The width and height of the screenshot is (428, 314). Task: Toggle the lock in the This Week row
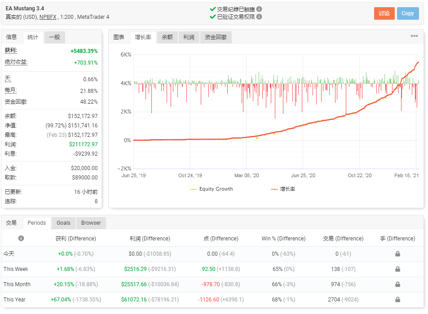[x=397, y=269]
